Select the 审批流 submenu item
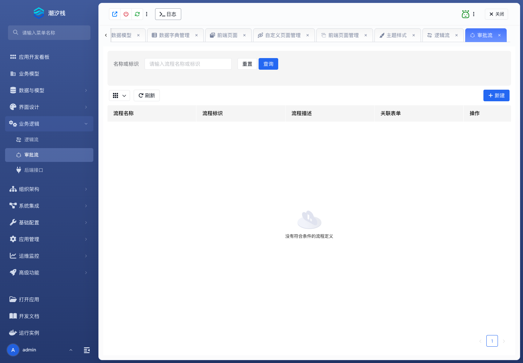This screenshot has width=523, height=363. pyautogui.click(x=49, y=155)
